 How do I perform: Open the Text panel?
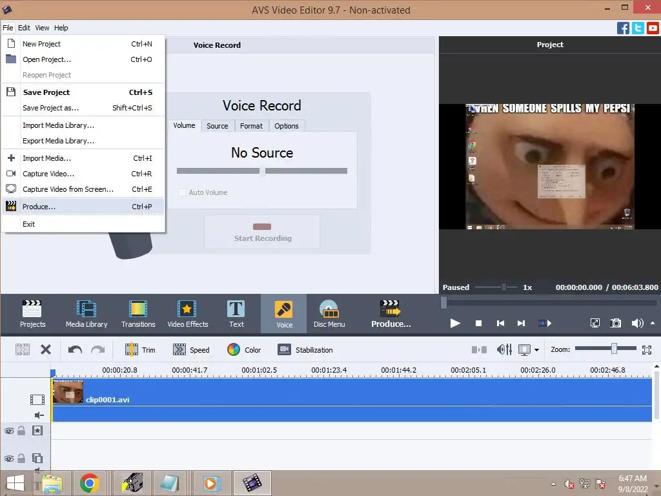coord(236,314)
